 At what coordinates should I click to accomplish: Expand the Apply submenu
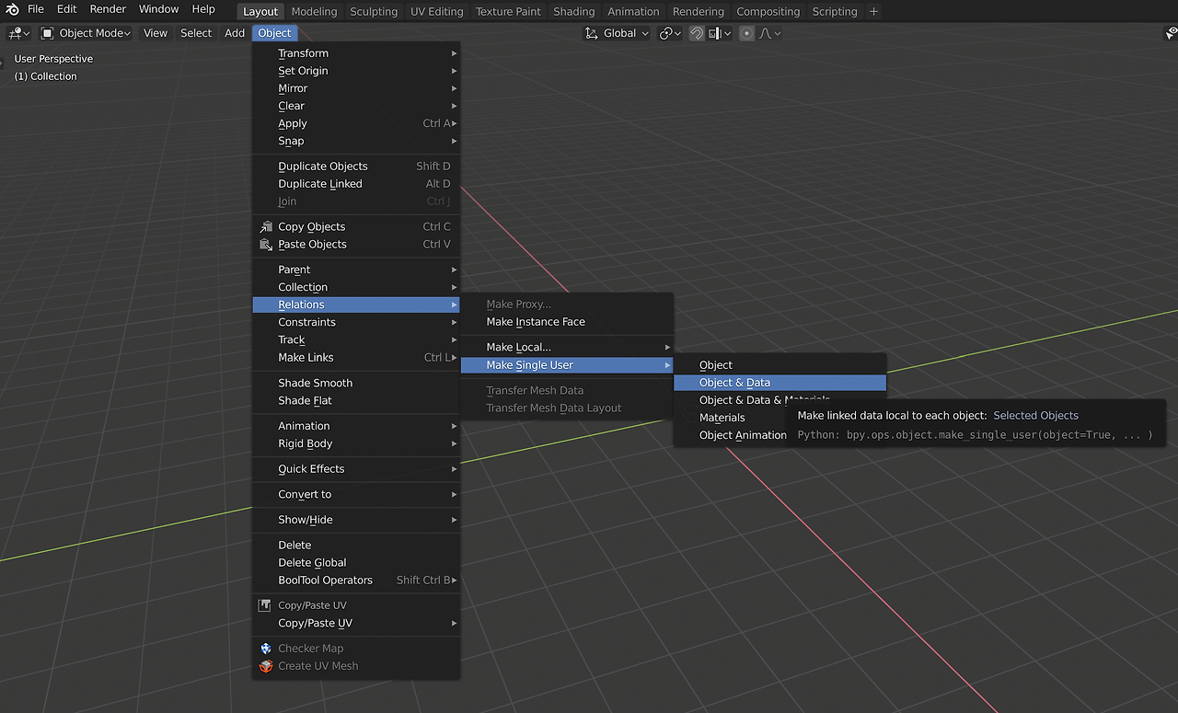pyautogui.click(x=356, y=123)
